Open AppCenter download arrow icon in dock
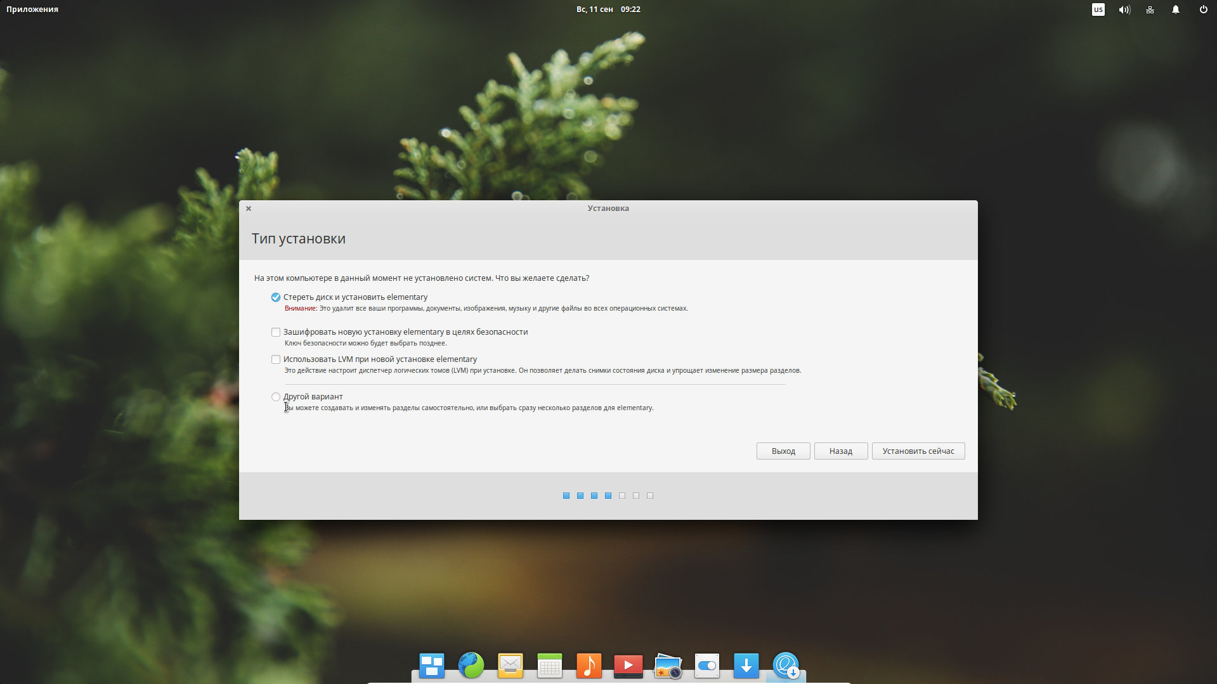The height and width of the screenshot is (684, 1217). [746, 666]
